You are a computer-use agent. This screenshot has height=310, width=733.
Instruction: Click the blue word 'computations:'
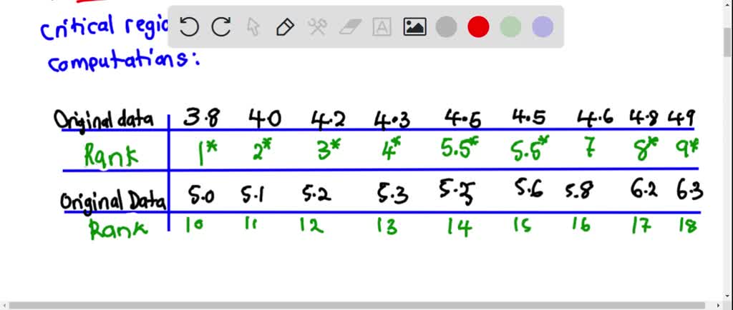pos(124,61)
